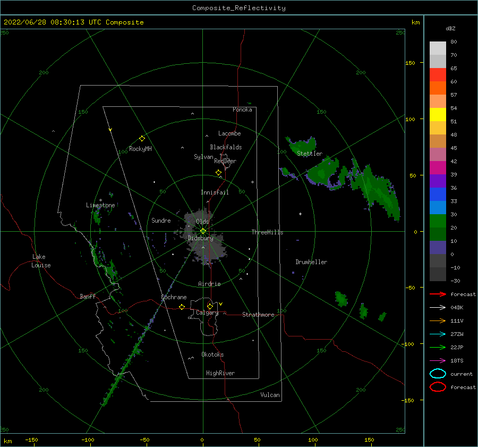Click the Strathmore label
The image size is (478, 447).
pyautogui.click(x=258, y=315)
